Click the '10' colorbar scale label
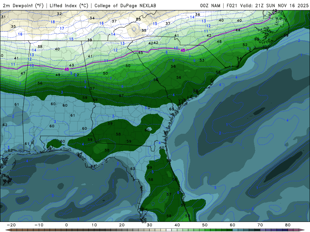This screenshot has height=232, width=310. [x=94, y=225]
